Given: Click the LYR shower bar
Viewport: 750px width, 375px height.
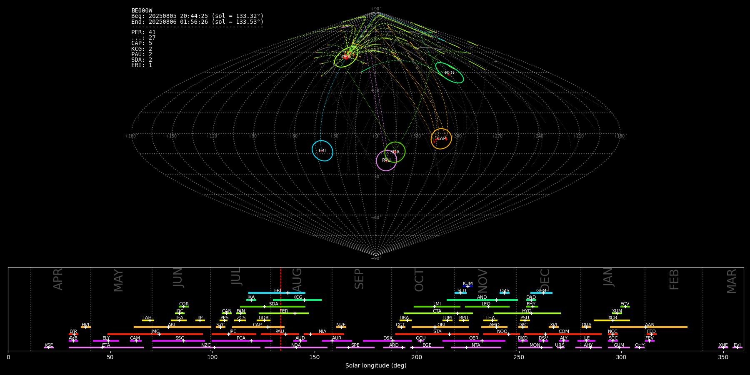Looking at the screenshot, I should tap(73, 334).
